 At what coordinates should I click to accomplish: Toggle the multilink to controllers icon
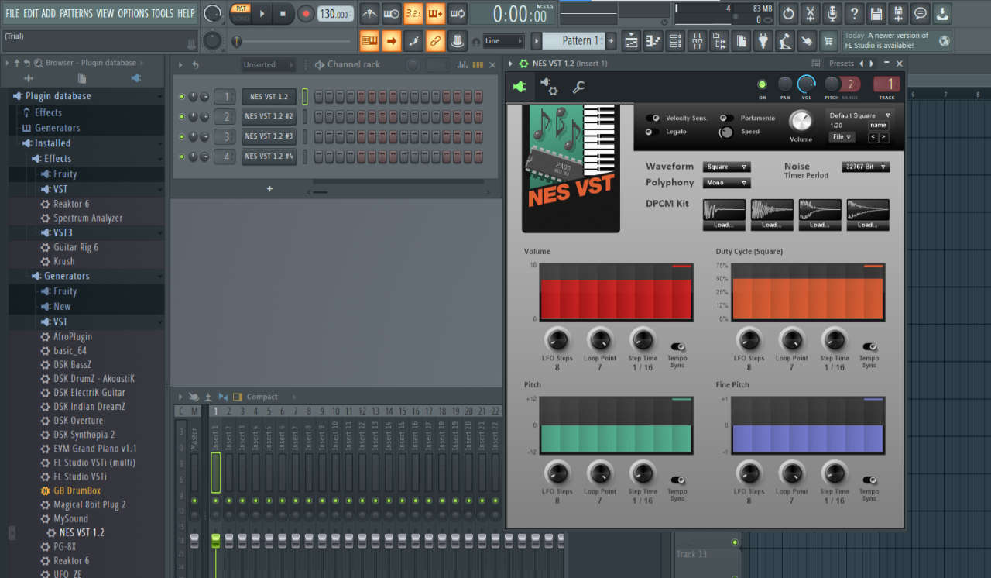point(435,41)
